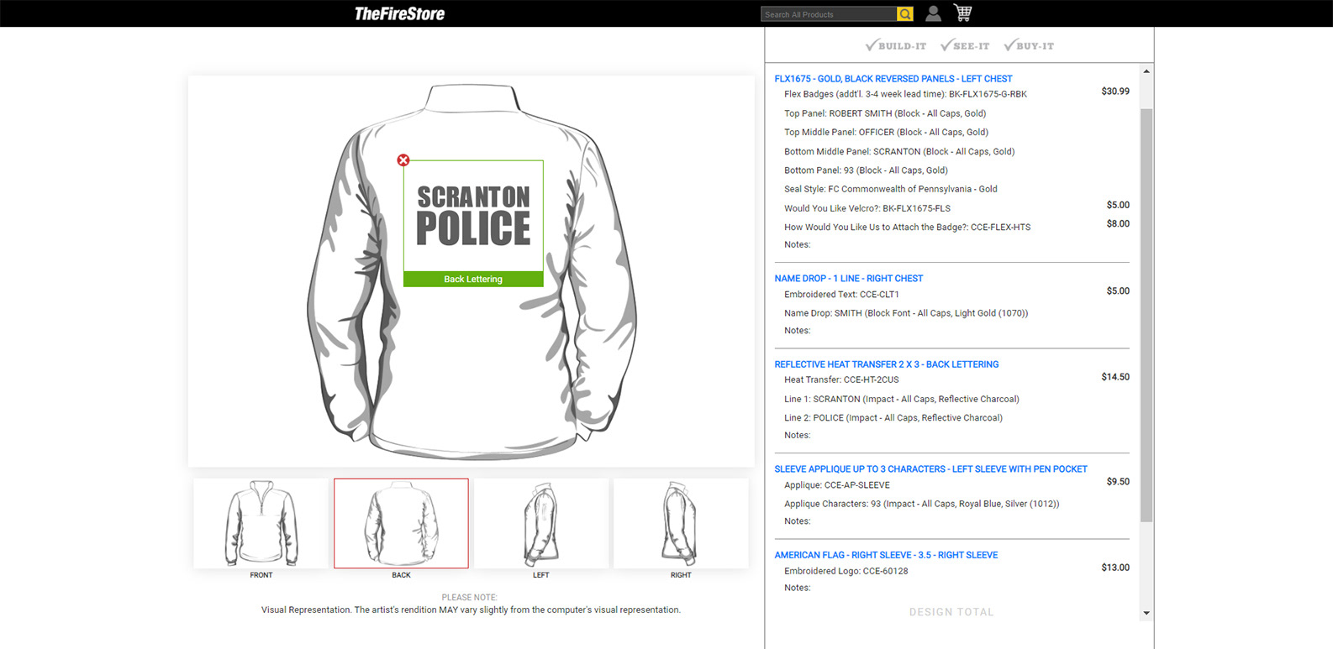Click the PLEASE NOTE disclaimer heading
The height and width of the screenshot is (649, 1333).
[x=470, y=598]
